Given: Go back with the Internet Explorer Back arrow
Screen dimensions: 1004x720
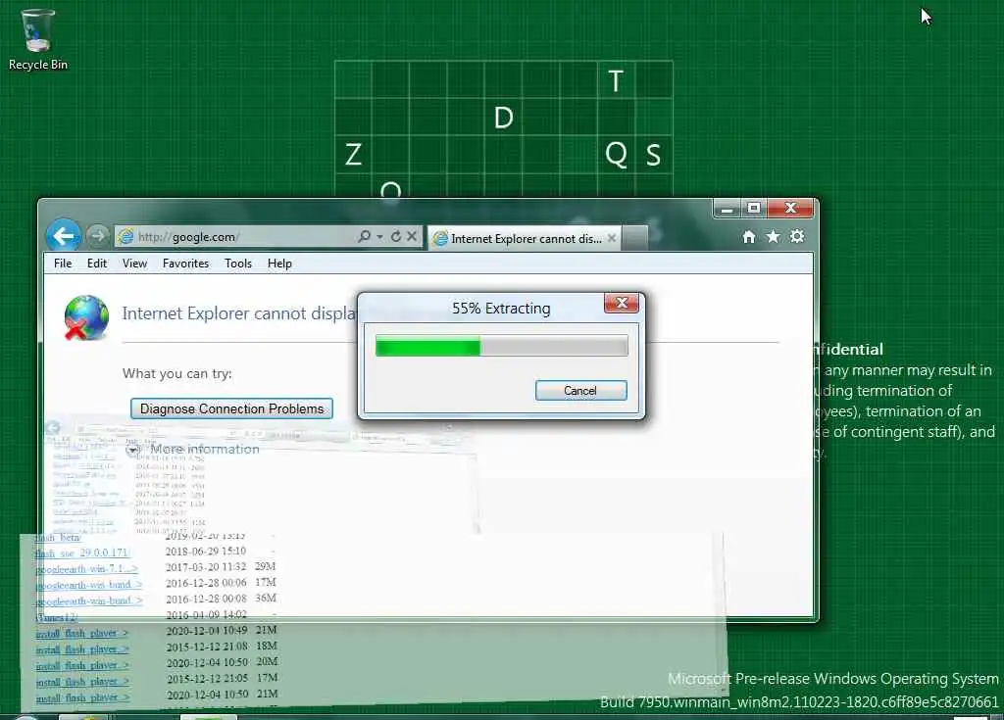Looking at the screenshot, I should coord(63,236).
